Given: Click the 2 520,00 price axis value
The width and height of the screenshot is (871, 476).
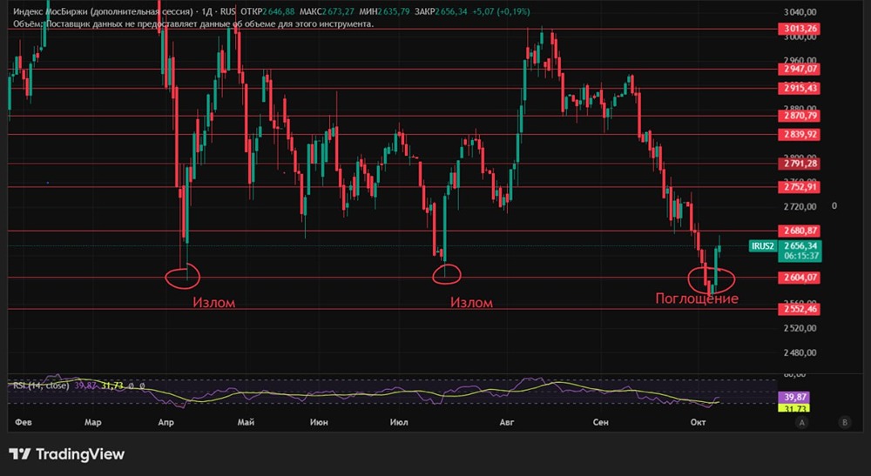Looking at the screenshot, I should (800, 328).
